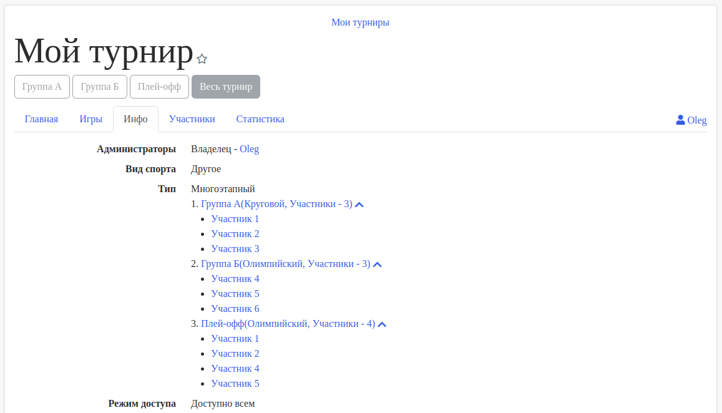Open the Статистика tab
The height and width of the screenshot is (413, 722).
tap(260, 119)
